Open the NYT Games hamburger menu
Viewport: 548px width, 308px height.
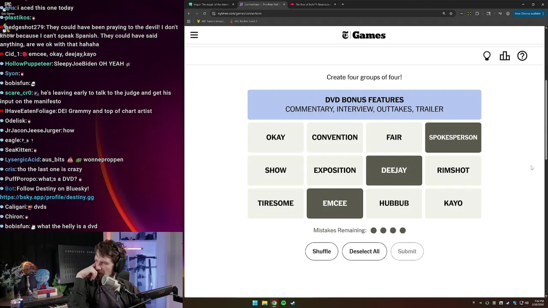coord(194,35)
